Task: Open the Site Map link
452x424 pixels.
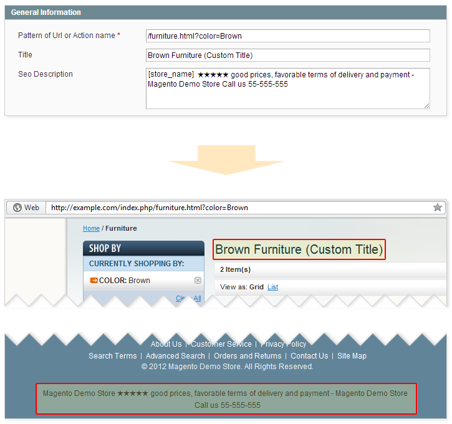Action: point(352,356)
